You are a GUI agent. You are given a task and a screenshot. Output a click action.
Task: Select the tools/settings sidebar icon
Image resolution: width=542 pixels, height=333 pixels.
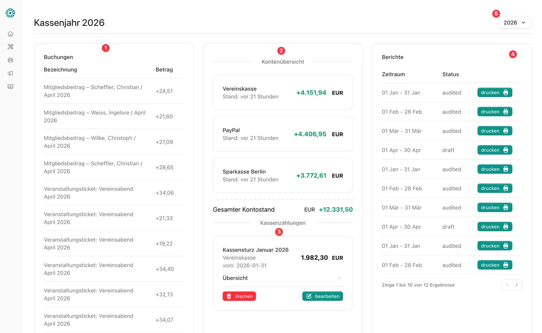[10, 47]
